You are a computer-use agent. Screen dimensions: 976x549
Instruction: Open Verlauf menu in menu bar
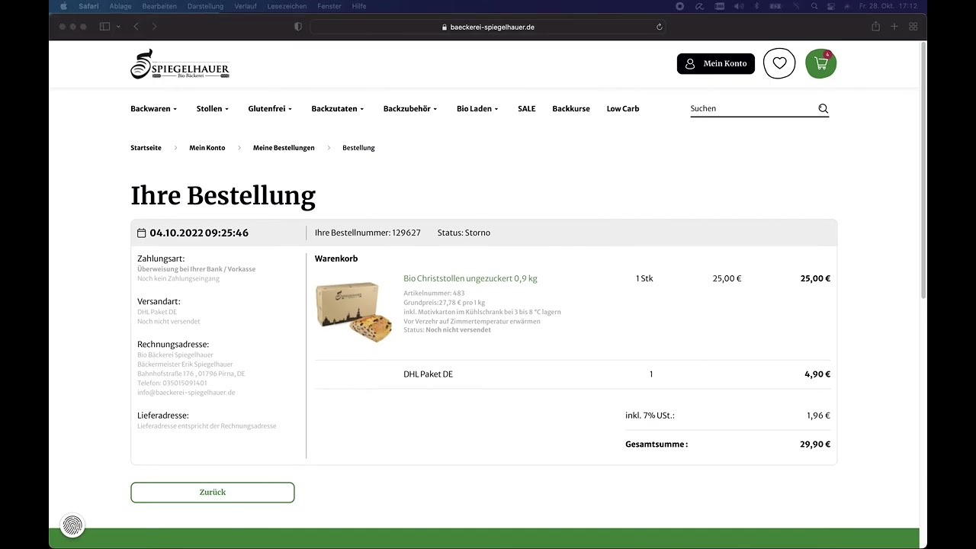coord(246,6)
